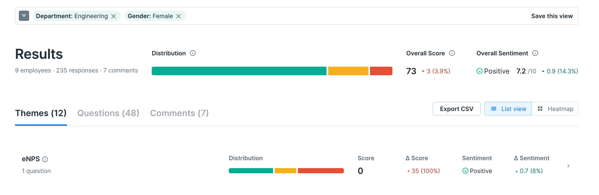Click the eNPS row sentiment smiley icon
Viewport: 599px width, 195px height.
click(x=465, y=171)
